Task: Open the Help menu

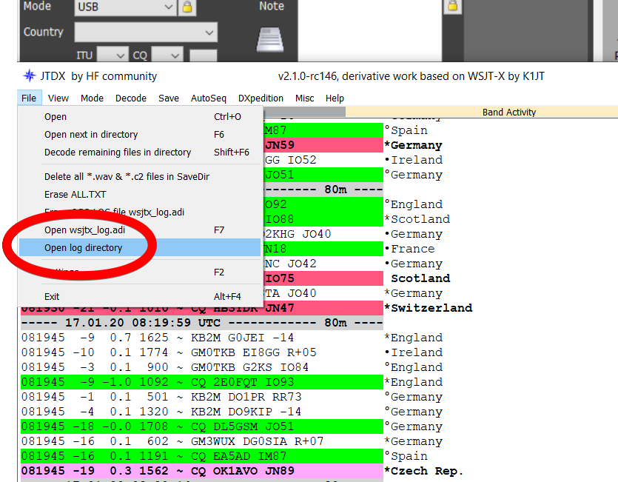Action: [x=335, y=98]
